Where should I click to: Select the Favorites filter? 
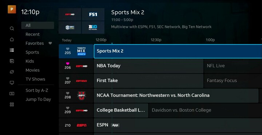(35, 43)
